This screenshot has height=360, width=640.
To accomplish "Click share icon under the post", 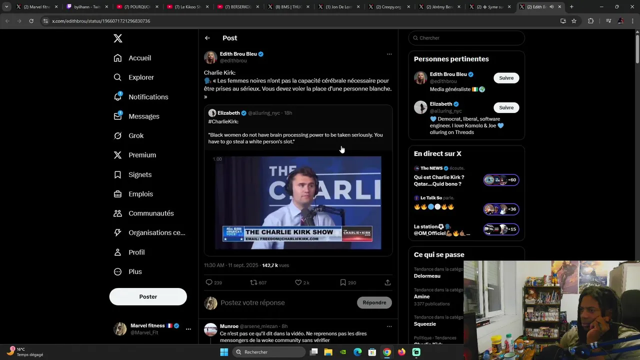I will [x=387, y=282].
